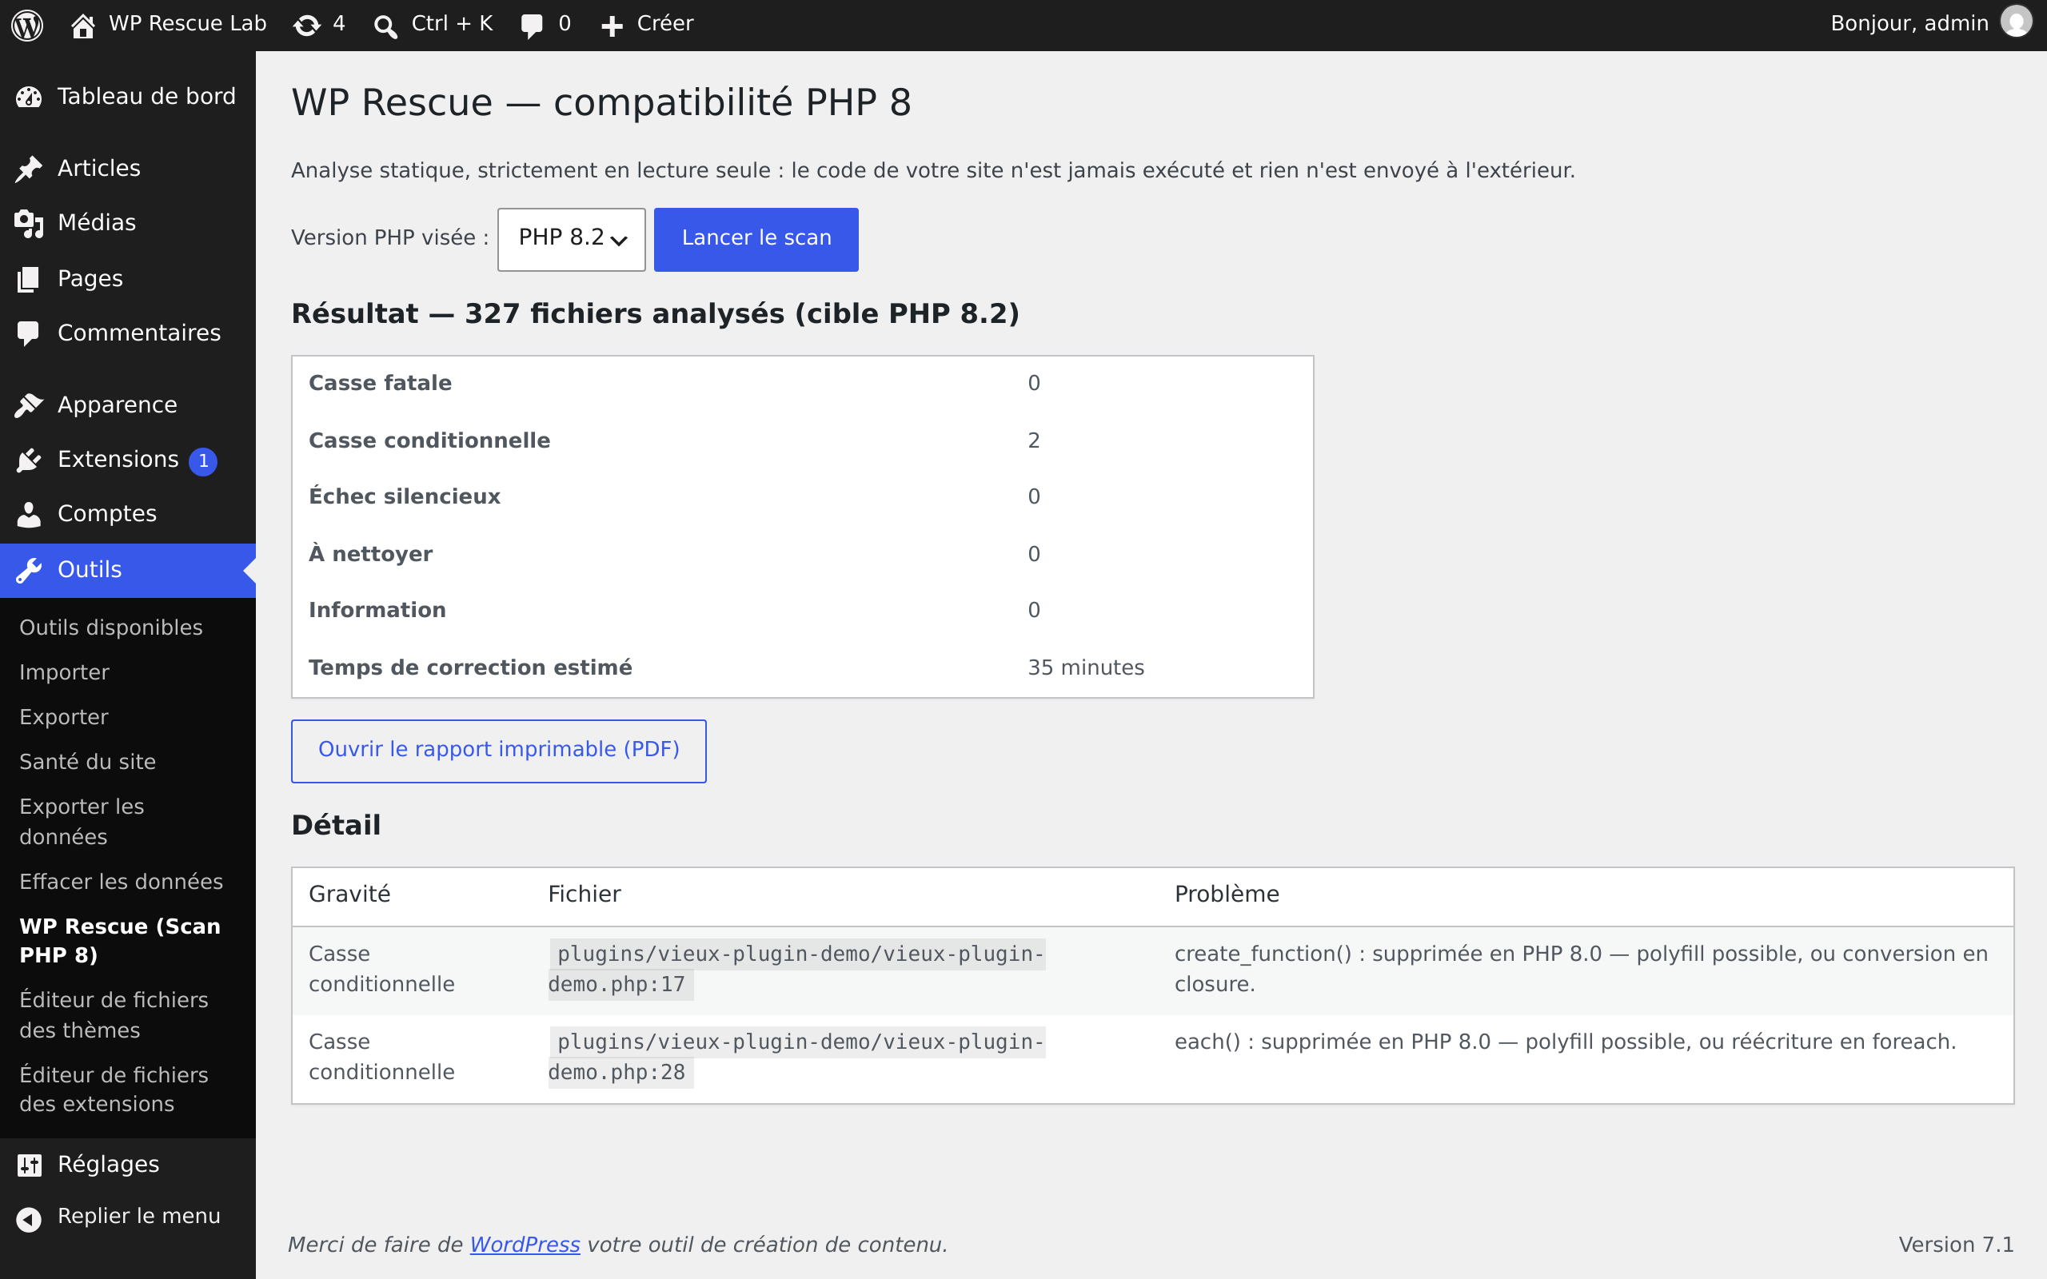Open the Importer submenu item

click(64, 672)
